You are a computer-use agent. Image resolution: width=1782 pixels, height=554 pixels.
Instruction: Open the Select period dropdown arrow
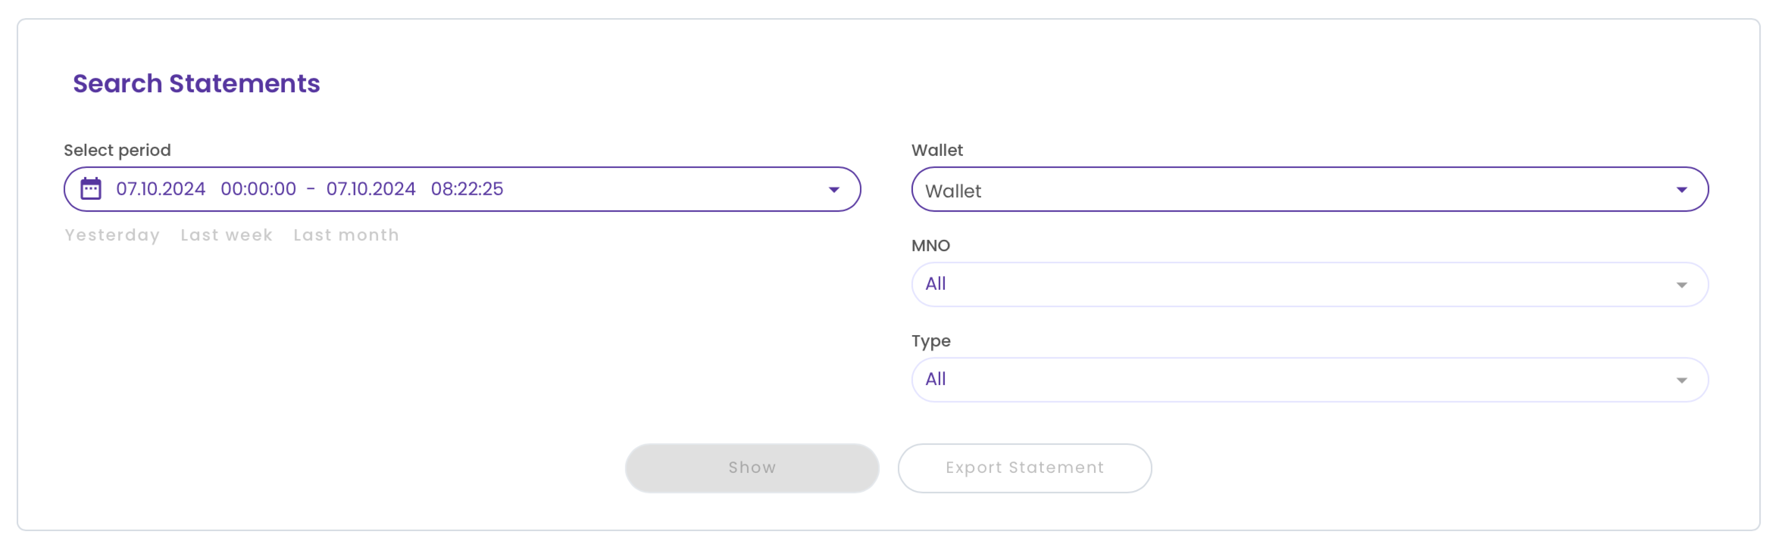[834, 189]
